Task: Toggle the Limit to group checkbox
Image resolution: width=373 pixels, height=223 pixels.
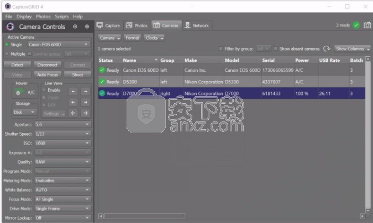Action: [29, 54]
